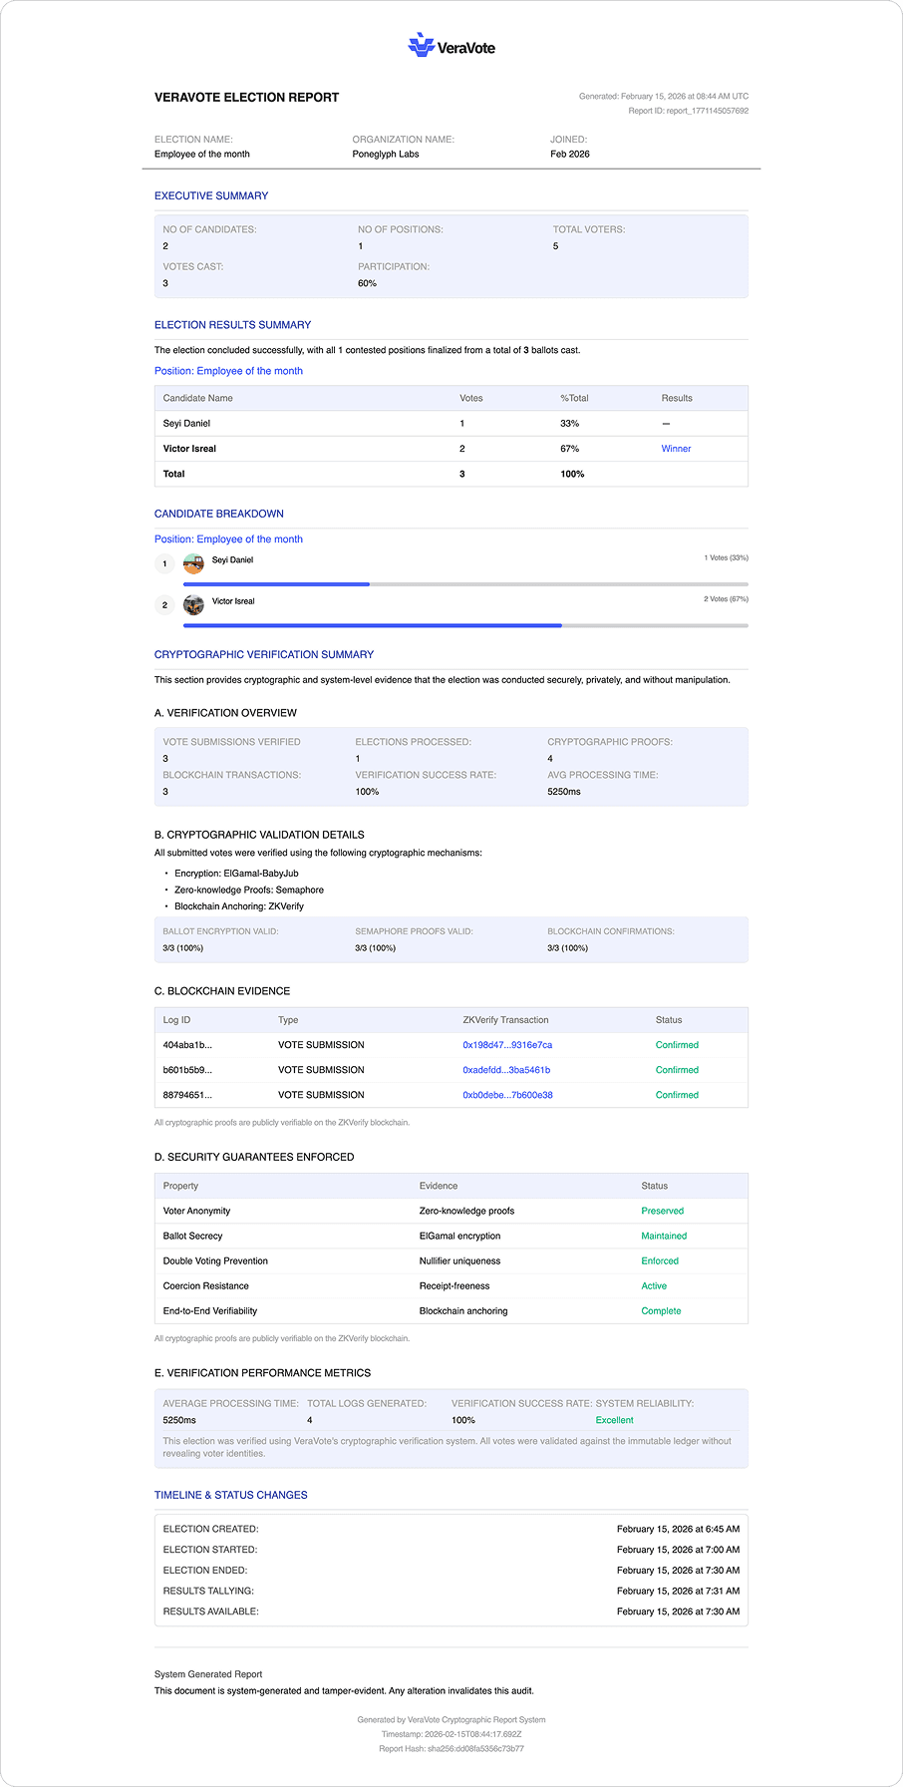
Task: Open ZKVerify transaction 0xadefdd...3ba5461b
Action: click(505, 1070)
